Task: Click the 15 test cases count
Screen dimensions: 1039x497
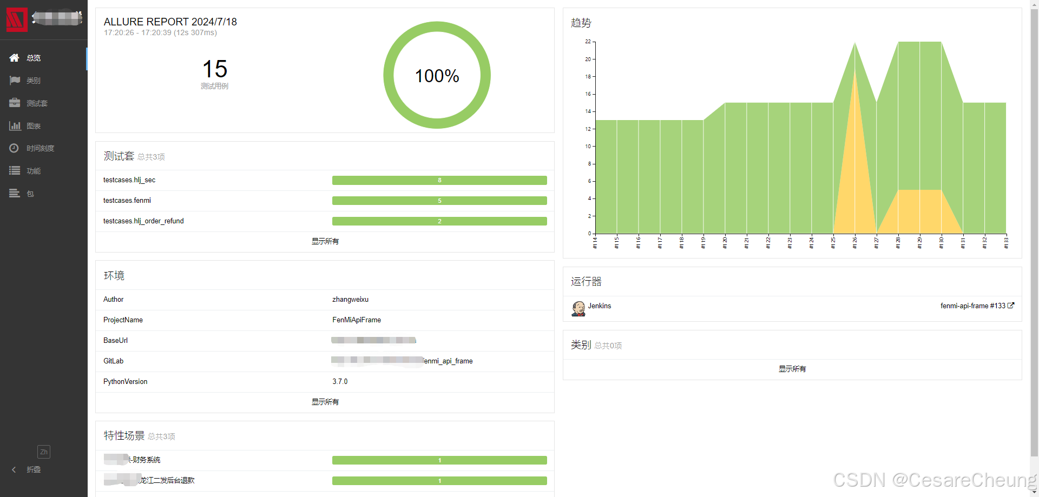Action: [215, 69]
